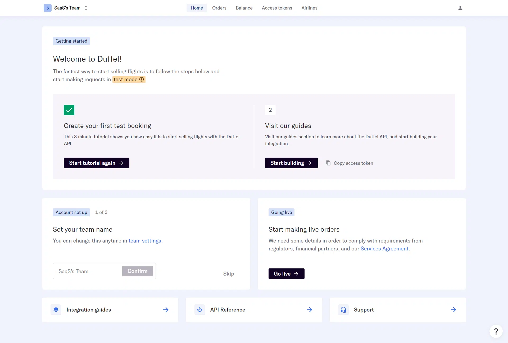Skip the team name step

pyautogui.click(x=229, y=274)
